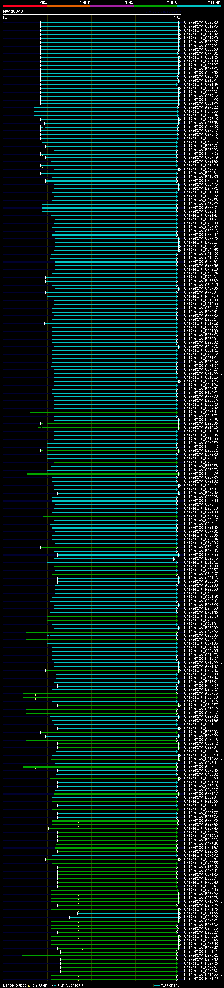The width and height of the screenshot is (224, 988).
Task: Open hit UniRef100_Q52QR3
Action: [x=201, y=23]
